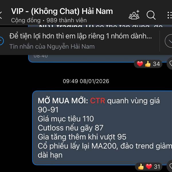This screenshot has height=172, width=172.
Task: Tap the thumbs-up on the CTR message
Action: (141, 167)
